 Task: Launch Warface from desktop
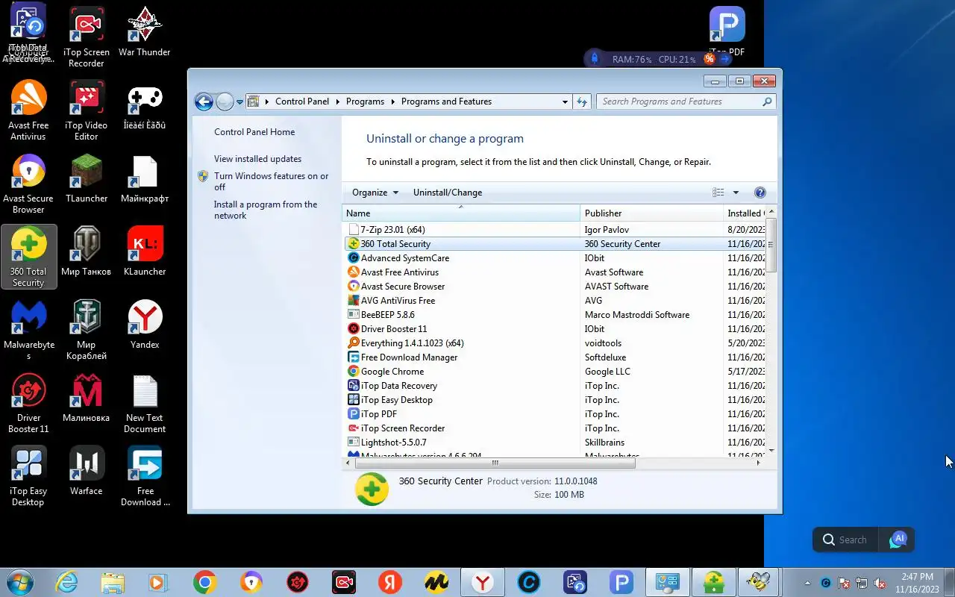(x=87, y=471)
